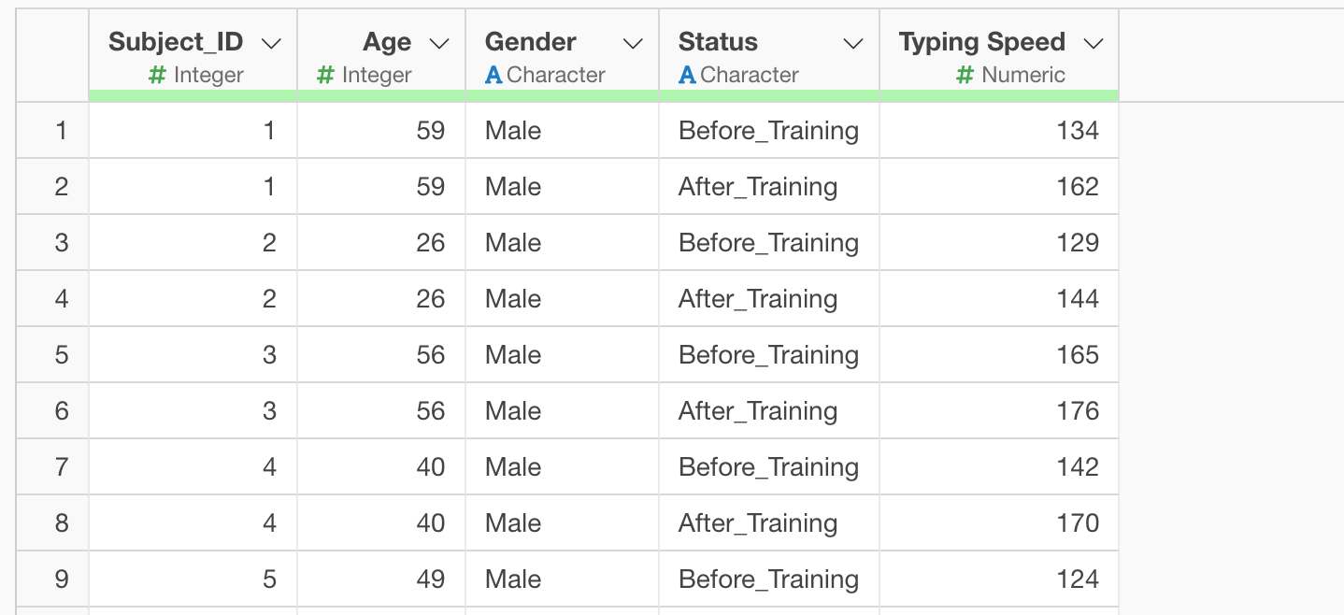1344x615 pixels.
Task: Open the Subject_ID column dropdown arrow
Action: [272, 43]
